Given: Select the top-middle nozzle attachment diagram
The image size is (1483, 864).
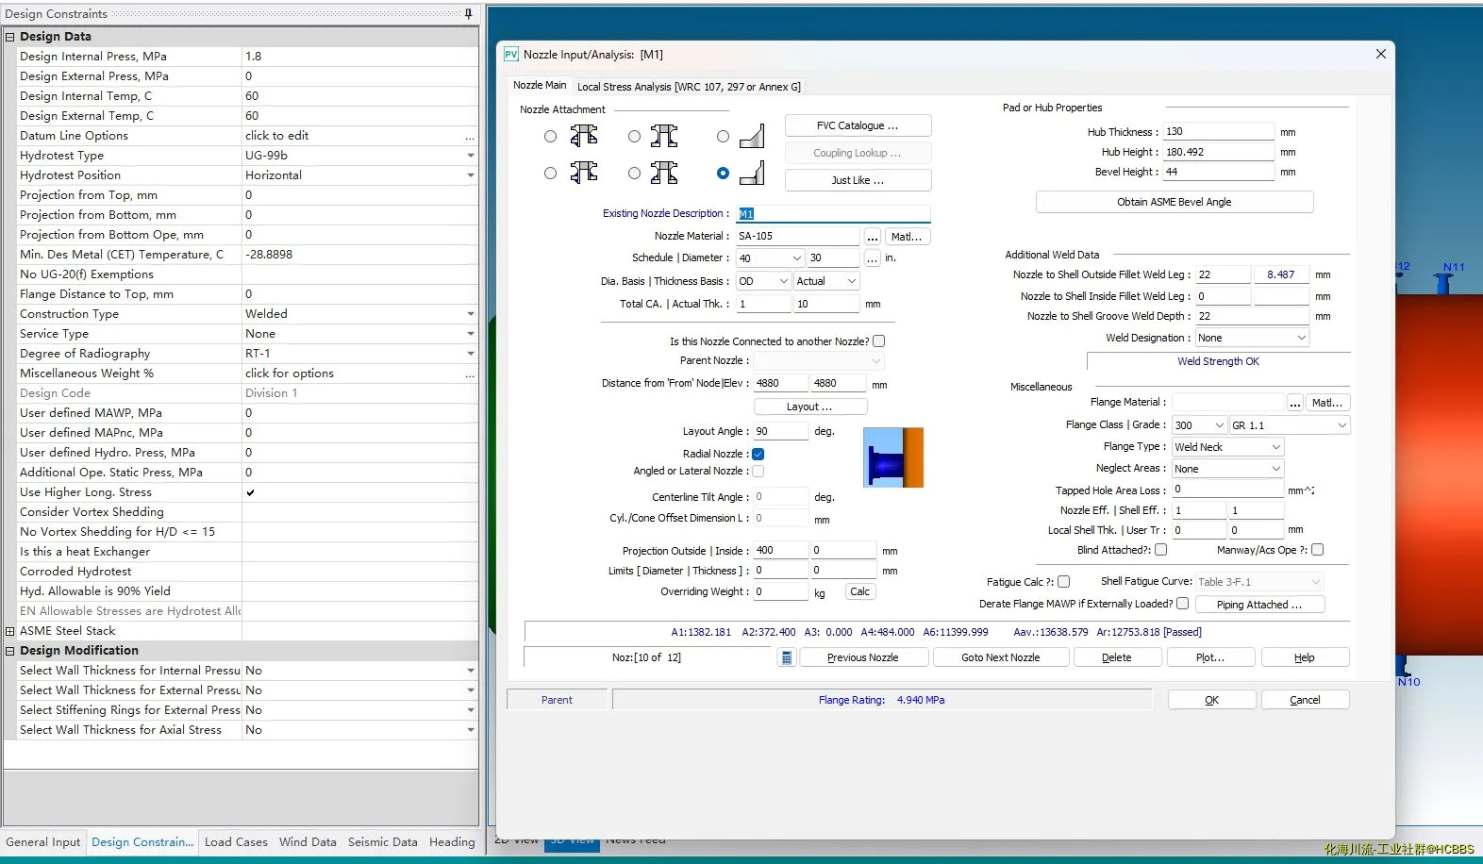Looking at the screenshot, I should (663, 136).
